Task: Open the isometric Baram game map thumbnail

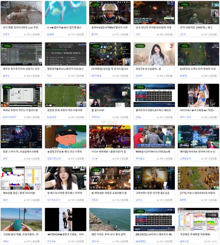Action: click(x=198, y=178)
